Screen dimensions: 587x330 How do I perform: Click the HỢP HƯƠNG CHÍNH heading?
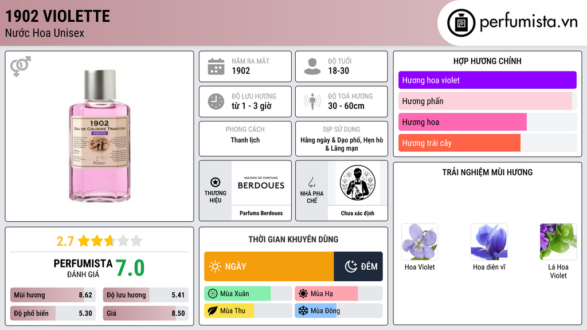[x=487, y=61]
